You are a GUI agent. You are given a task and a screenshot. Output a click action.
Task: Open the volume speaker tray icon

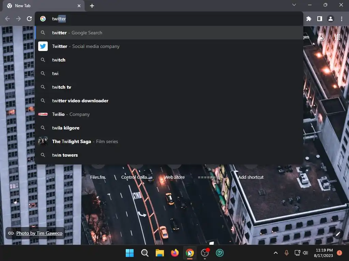pyautogui.click(x=305, y=253)
